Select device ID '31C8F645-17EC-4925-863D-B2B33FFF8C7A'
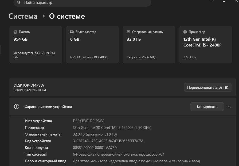239x166 pixels. 108,141
